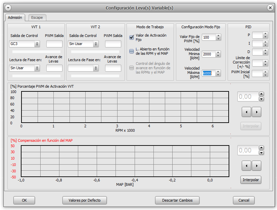Click the PWM activation percentage graph area
The height and width of the screenshot is (210, 277).
click(125, 107)
